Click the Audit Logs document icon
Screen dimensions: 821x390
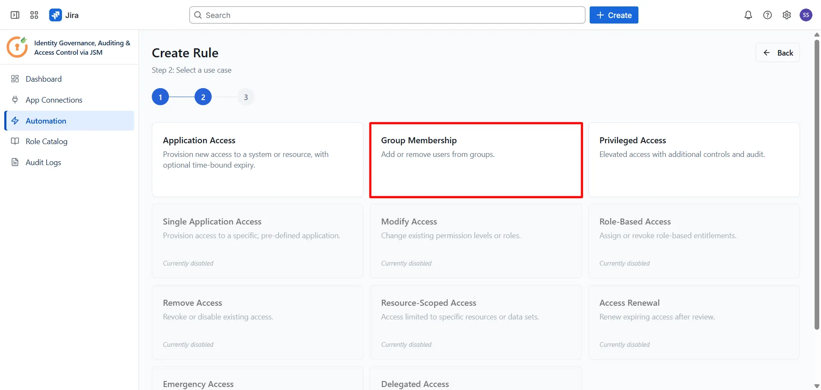point(15,162)
